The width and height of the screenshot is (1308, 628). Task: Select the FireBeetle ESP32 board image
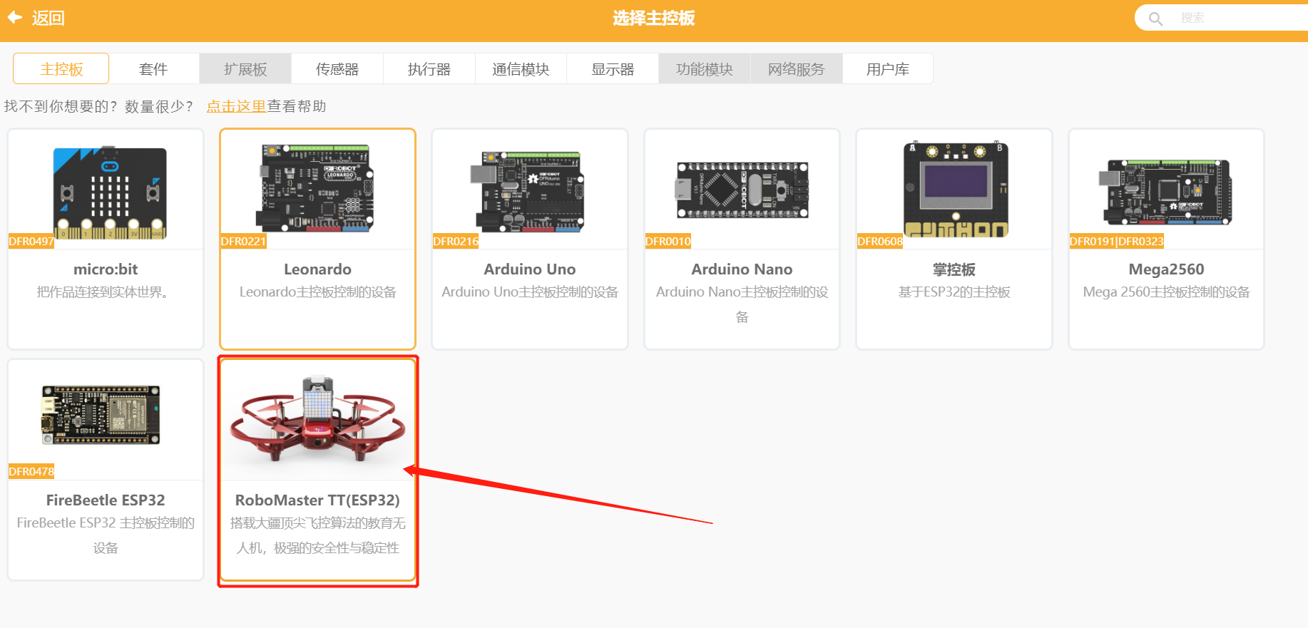point(101,415)
